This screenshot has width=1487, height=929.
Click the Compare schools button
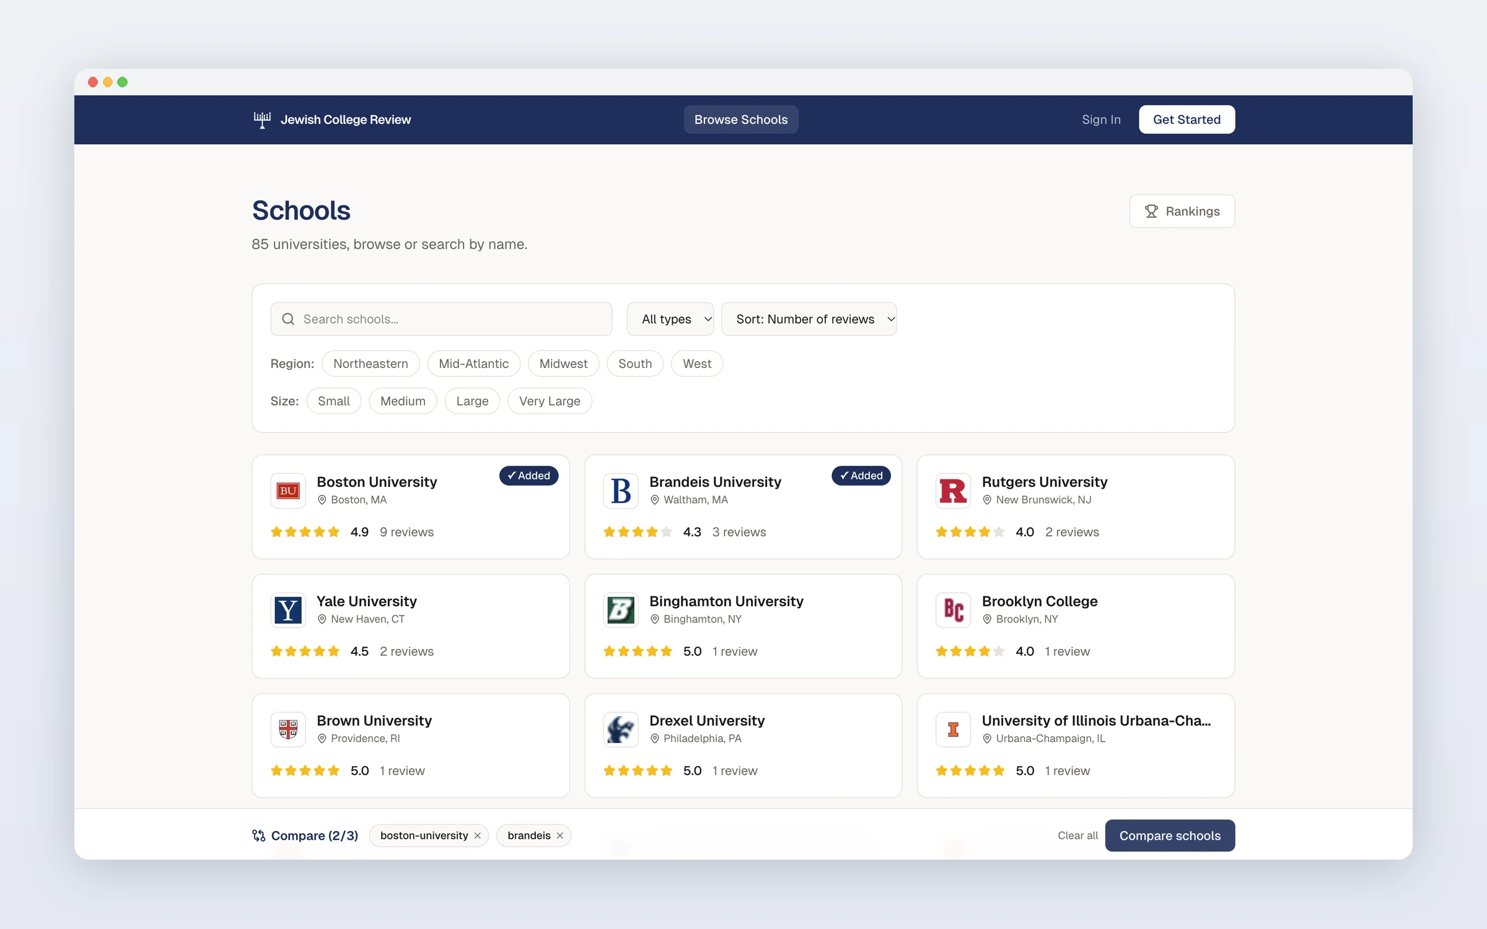tap(1170, 835)
